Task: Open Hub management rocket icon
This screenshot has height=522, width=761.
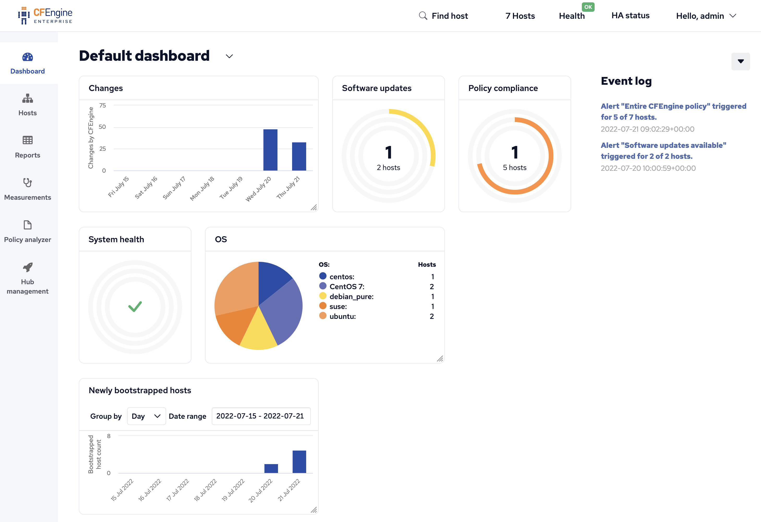Action: pyautogui.click(x=27, y=267)
